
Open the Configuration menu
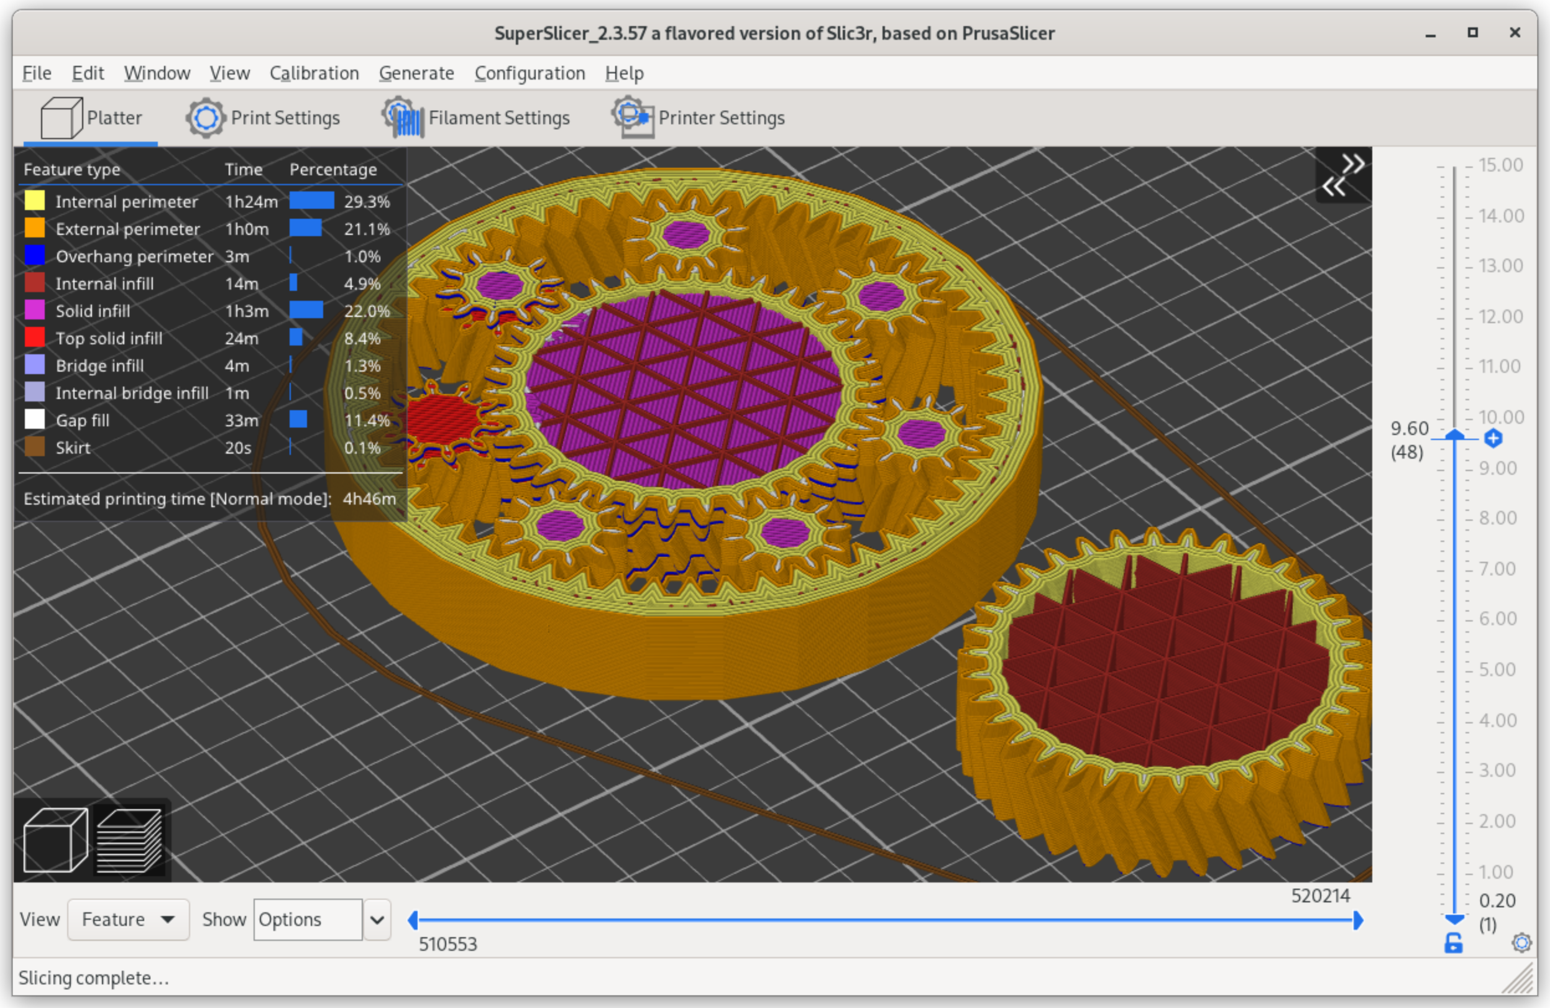(x=530, y=73)
